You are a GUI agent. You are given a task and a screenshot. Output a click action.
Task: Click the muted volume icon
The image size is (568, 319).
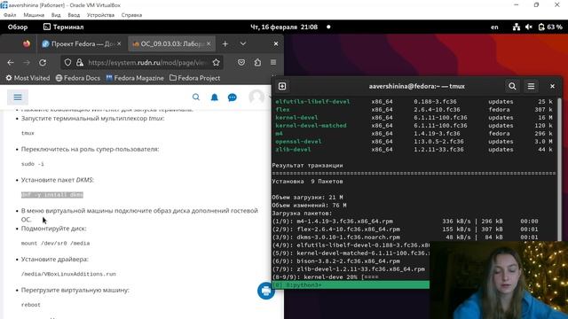[529, 27]
